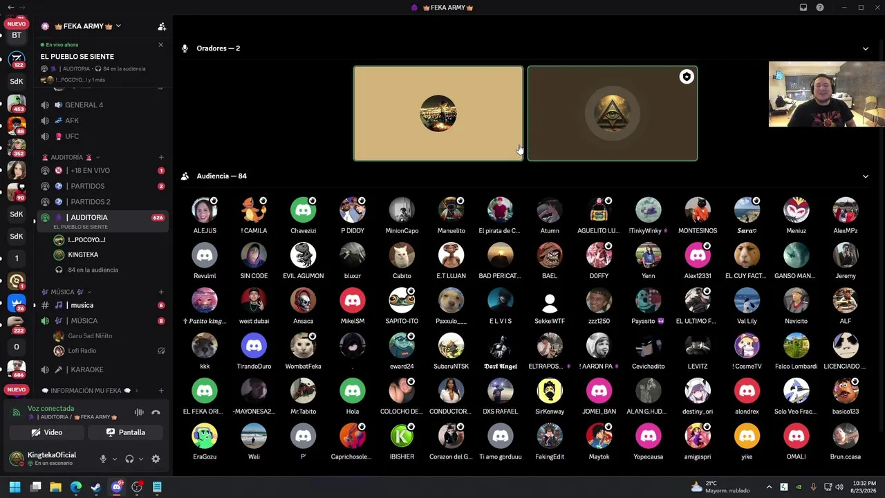The image size is (885, 498).
Task: Click the taskbar clock showing 10:32 PM
Action: click(864, 487)
